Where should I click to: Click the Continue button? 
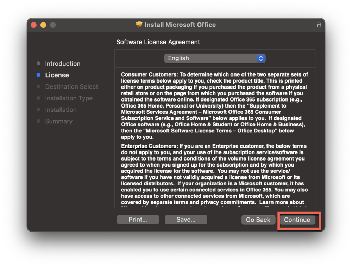297,220
